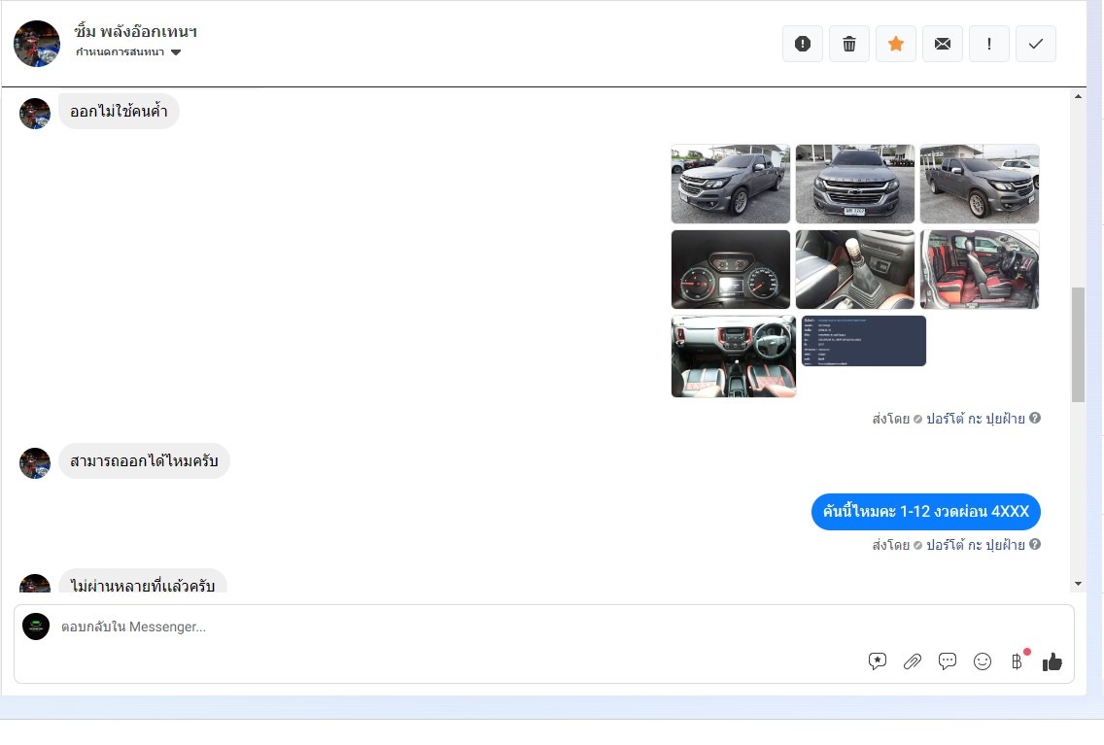Screen dimensions: 1104x745
Task: Open the front-view gray truck photo thumbnail
Action: click(x=855, y=184)
